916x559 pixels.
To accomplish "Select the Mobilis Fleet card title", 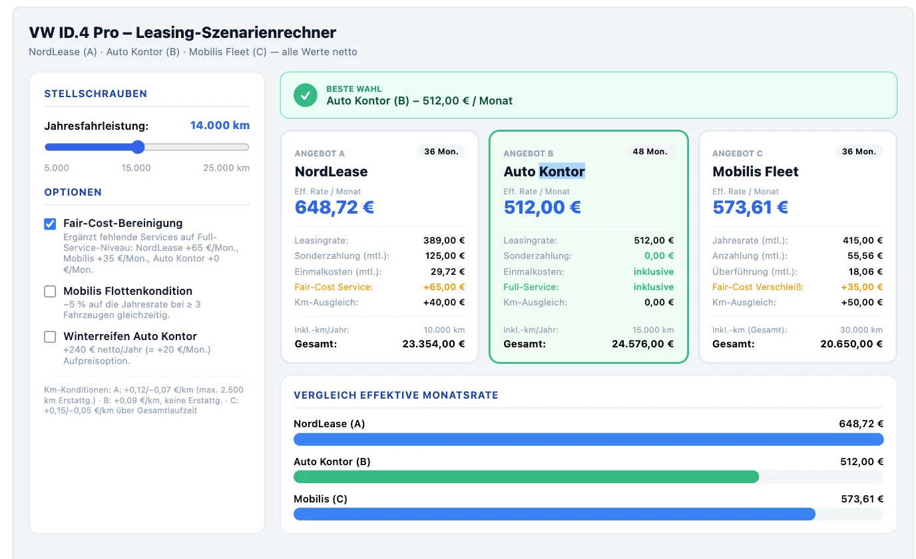I will 756,172.
